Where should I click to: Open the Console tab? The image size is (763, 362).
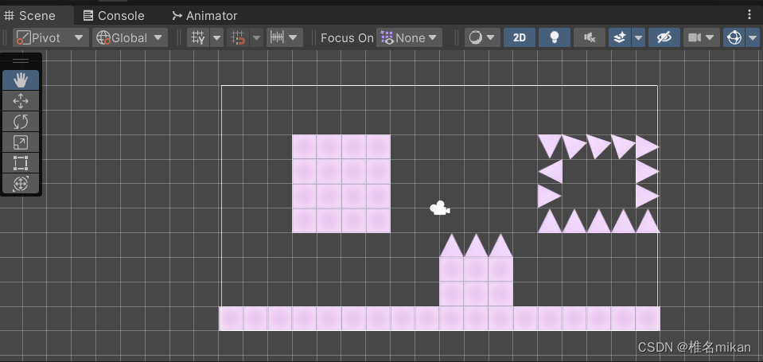(x=114, y=16)
